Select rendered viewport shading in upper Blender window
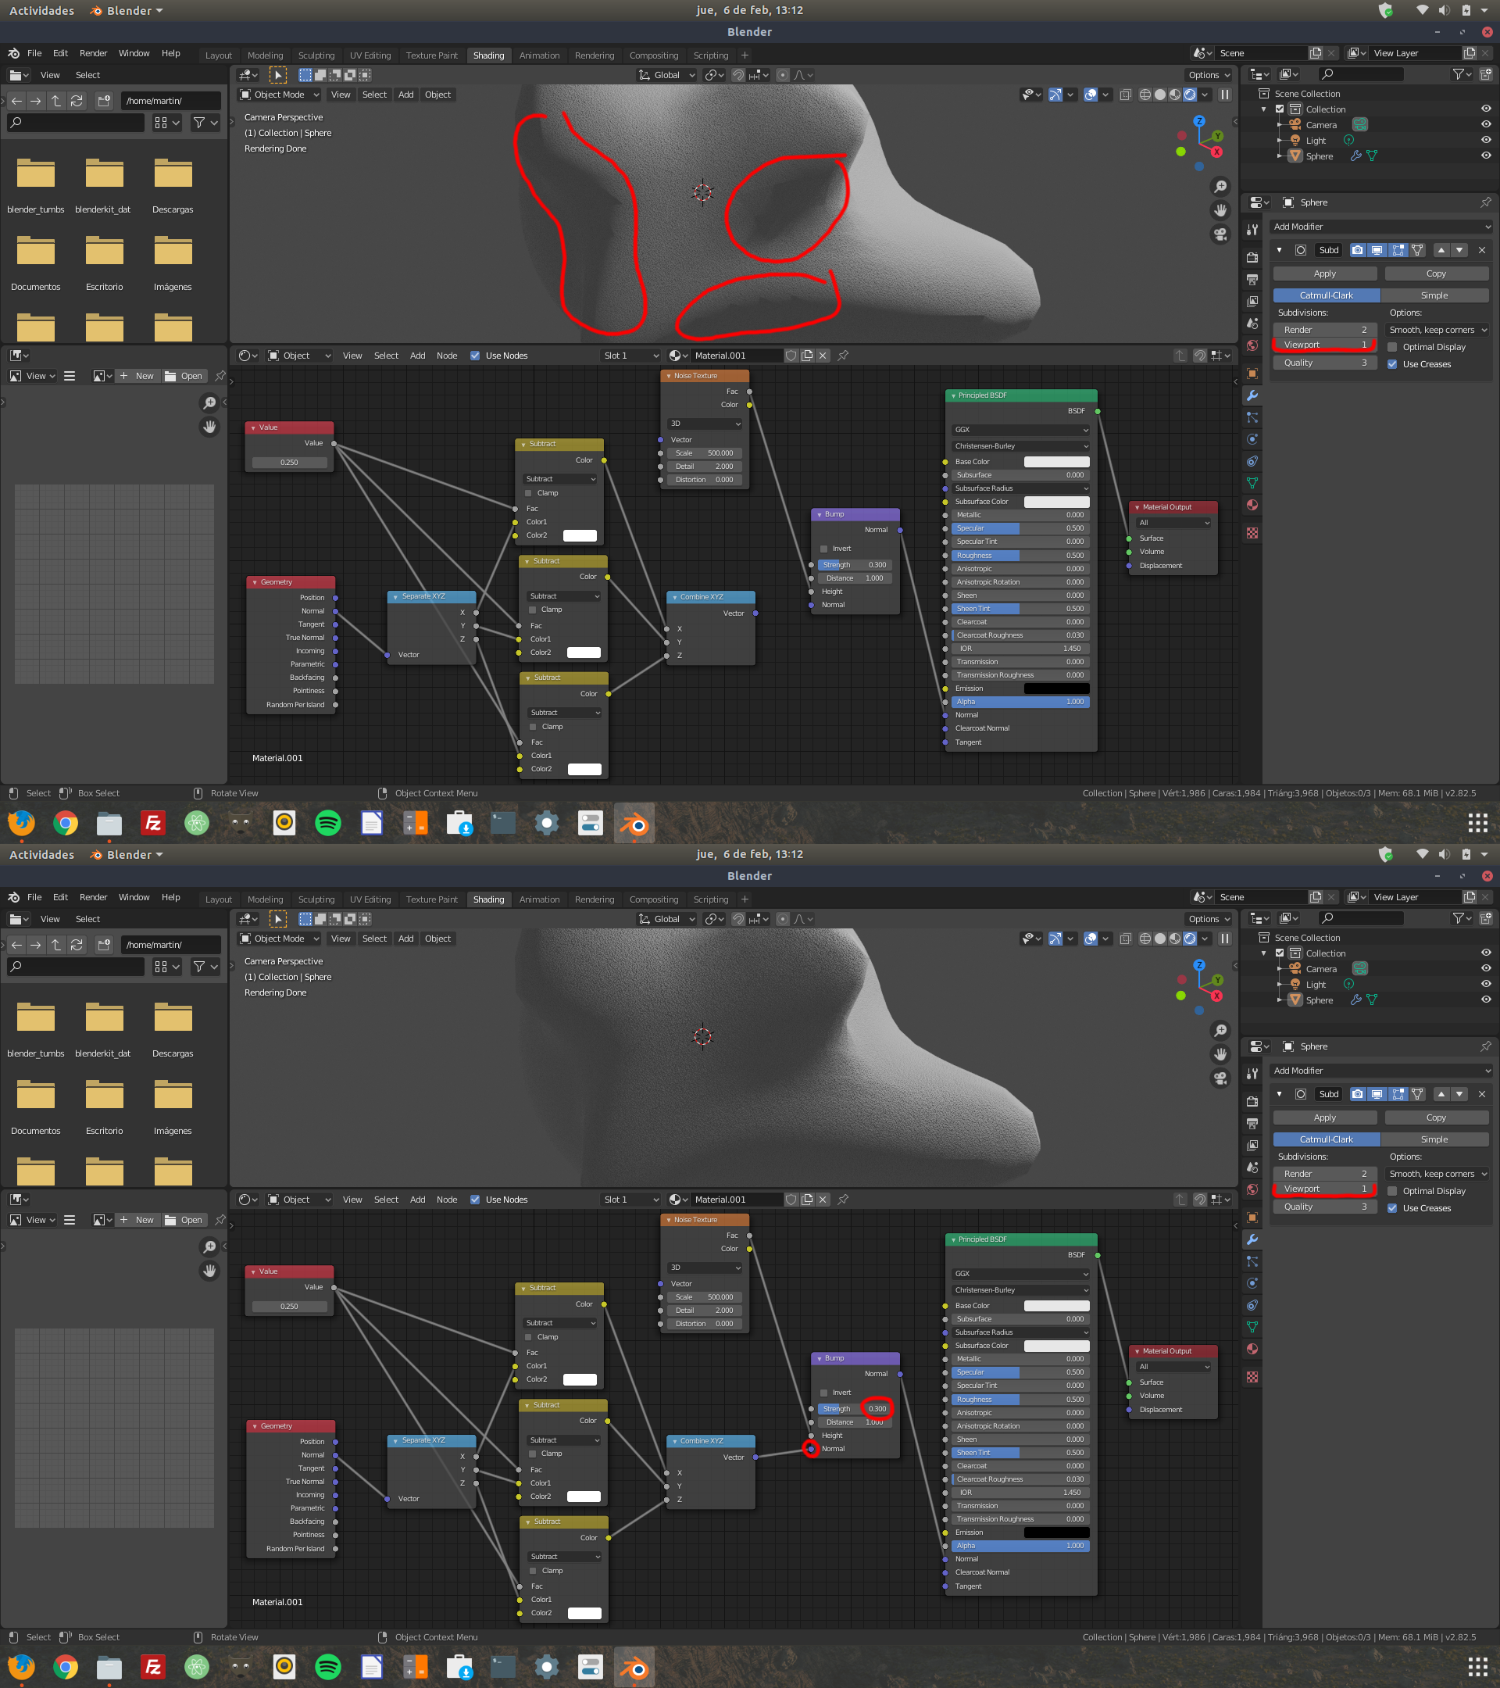 1190,95
